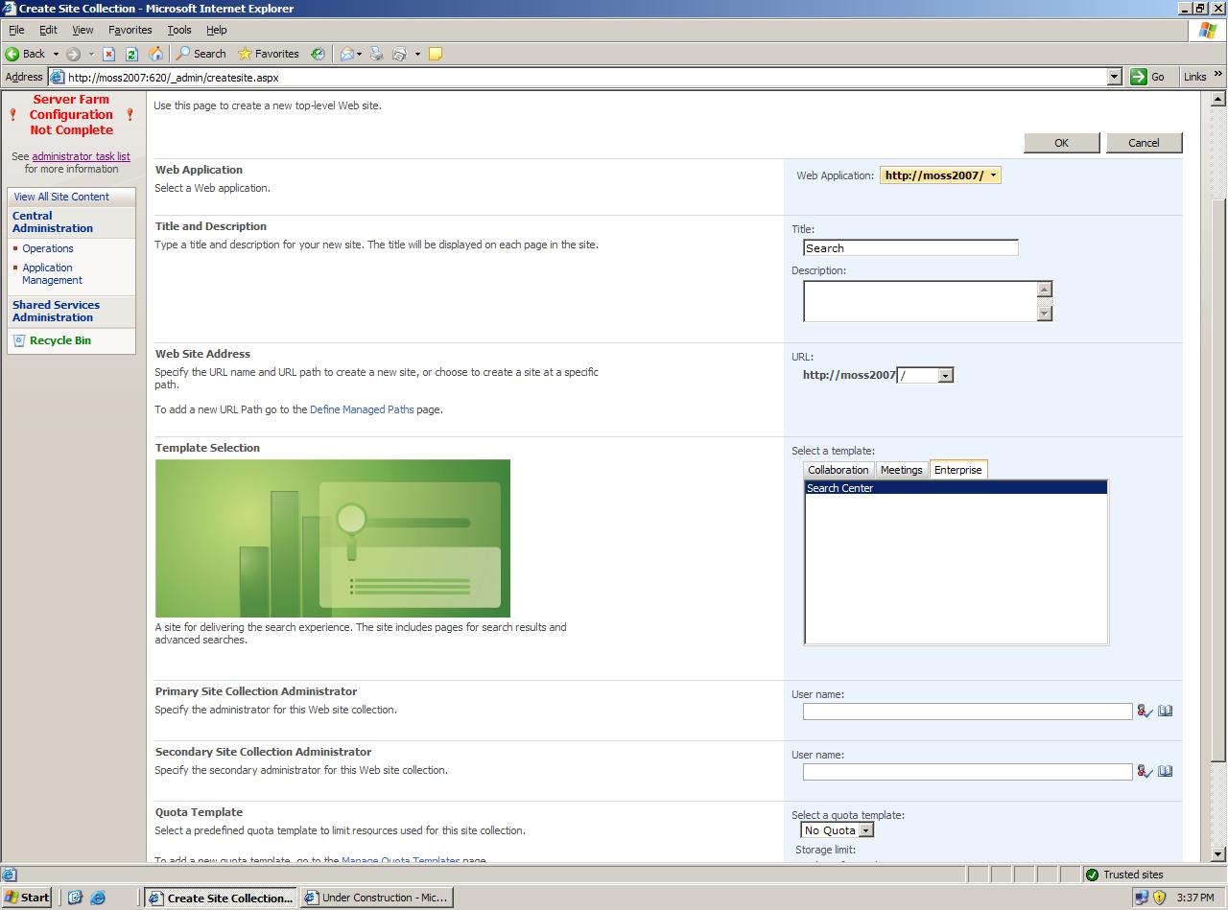This screenshot has height=910, width=1228.
Task: Click the page vertical scrollbar down arrow
Action: tap(1218, 853)
